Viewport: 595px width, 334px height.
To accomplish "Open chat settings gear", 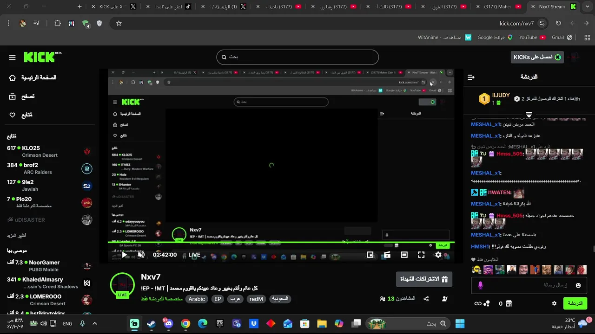I will coord(554,303).
